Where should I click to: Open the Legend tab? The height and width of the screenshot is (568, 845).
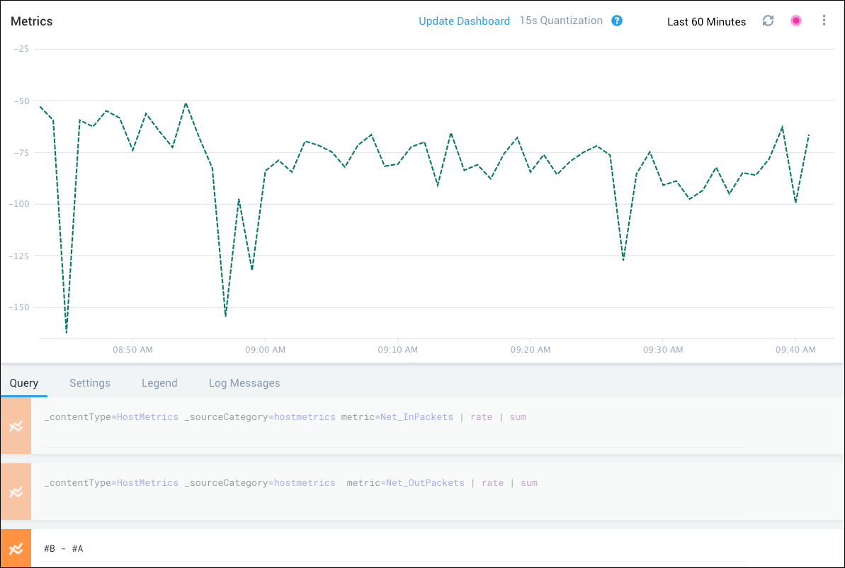(x=159, y=383)
